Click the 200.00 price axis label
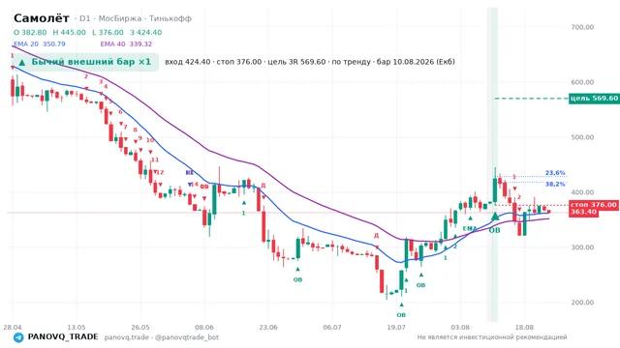Image resolution: width=620 pixels, height=348 pixels. 582,303
